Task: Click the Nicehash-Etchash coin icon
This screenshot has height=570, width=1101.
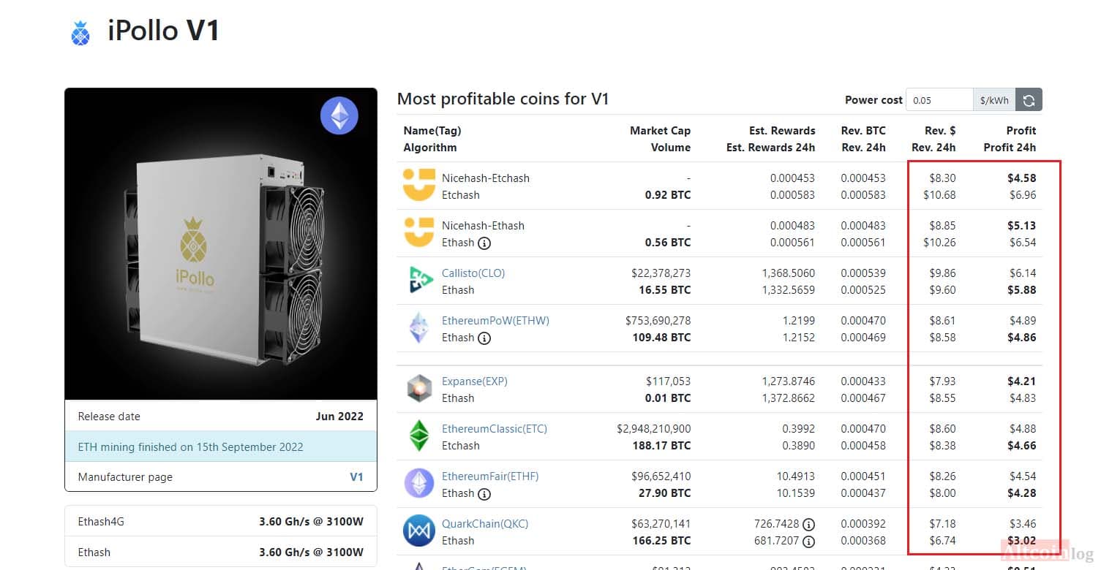Action: [x=418, y=186]
